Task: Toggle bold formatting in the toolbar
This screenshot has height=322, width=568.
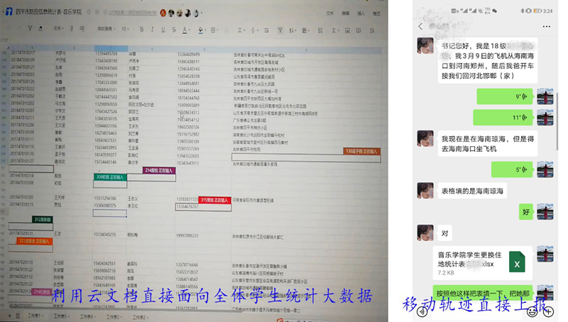Action: [x=141, y=29]
